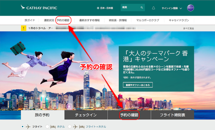Click the yellow travel alert exclamation icon

click(23, 28)
